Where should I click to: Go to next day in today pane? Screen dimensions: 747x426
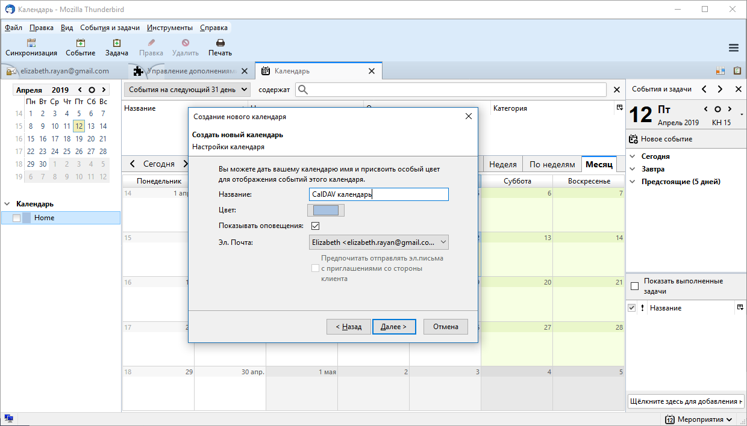730,109
